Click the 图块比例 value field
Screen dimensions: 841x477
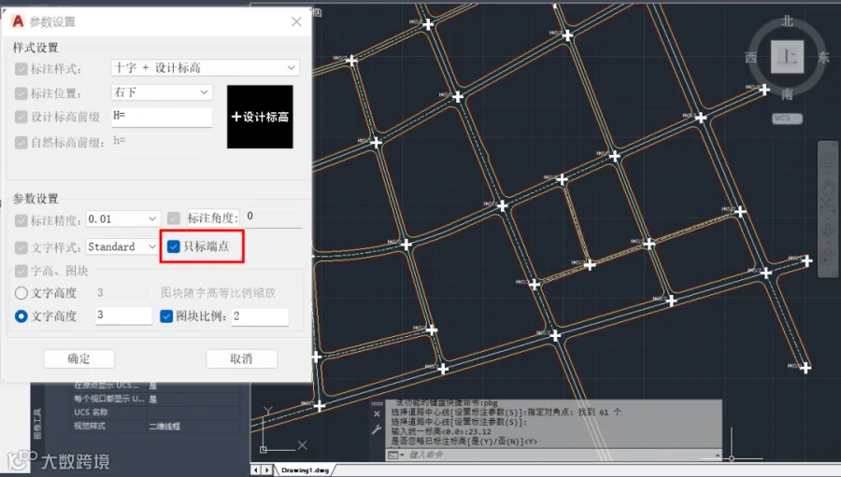[x=260, y=316]
